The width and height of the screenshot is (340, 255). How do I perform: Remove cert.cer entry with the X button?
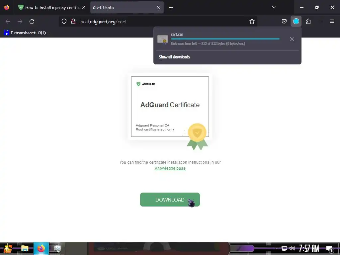click(292, 39)
